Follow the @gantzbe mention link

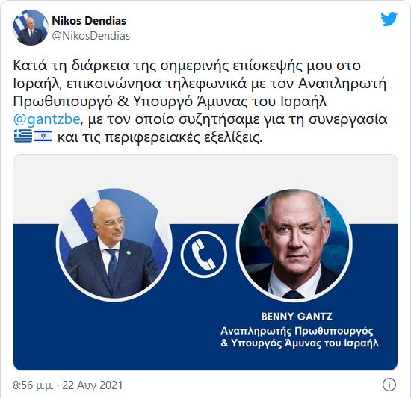(46, 119)
